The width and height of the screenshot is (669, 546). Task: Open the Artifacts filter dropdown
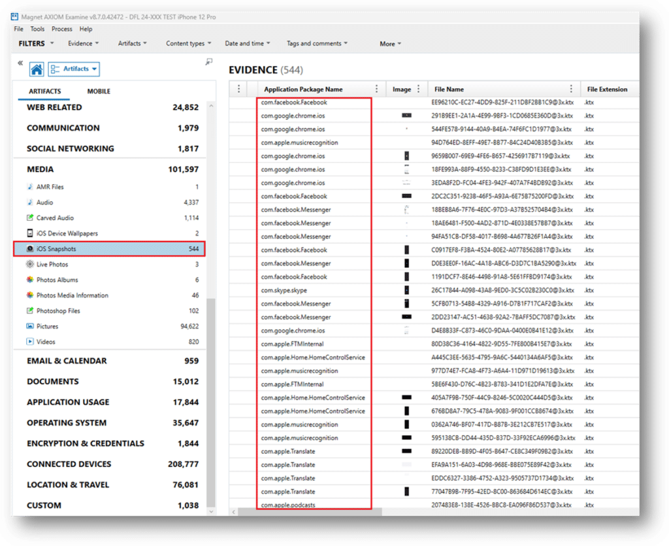point(132,44)
